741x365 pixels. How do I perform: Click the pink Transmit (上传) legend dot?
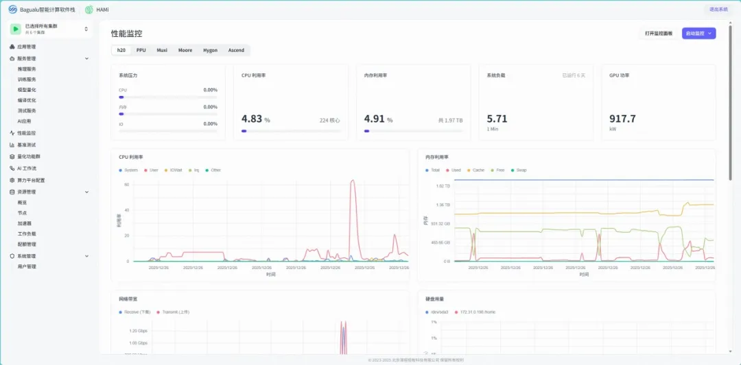tap(158, 312)
